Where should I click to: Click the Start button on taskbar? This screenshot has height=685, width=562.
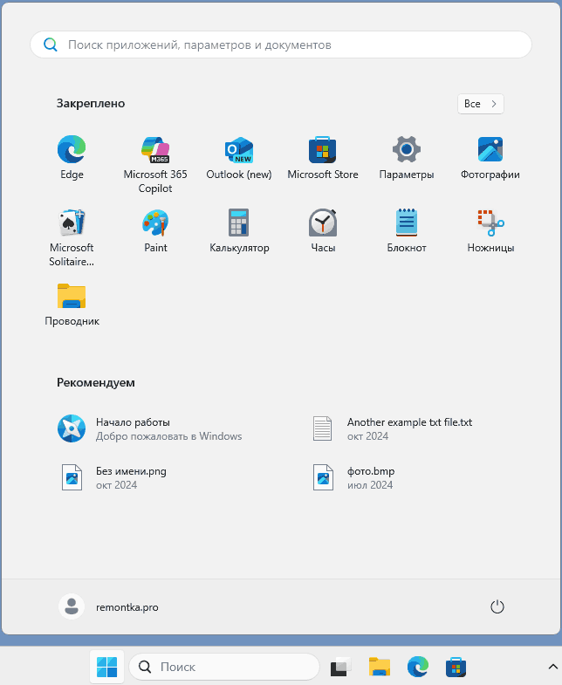[107, 667]
